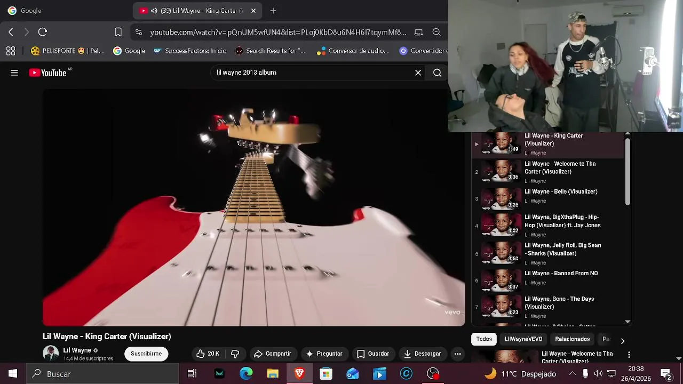Viewport: 683px width, 384px height.
Task: Go forward in browser history
Action: coord(26,32)
